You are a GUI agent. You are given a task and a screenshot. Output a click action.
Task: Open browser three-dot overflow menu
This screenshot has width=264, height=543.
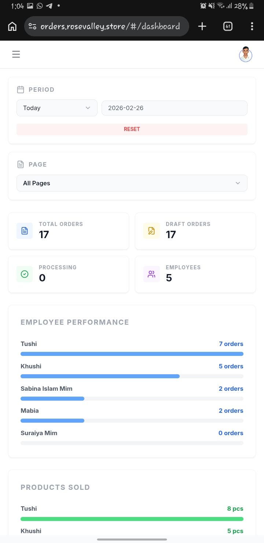(x=252, y=26)
